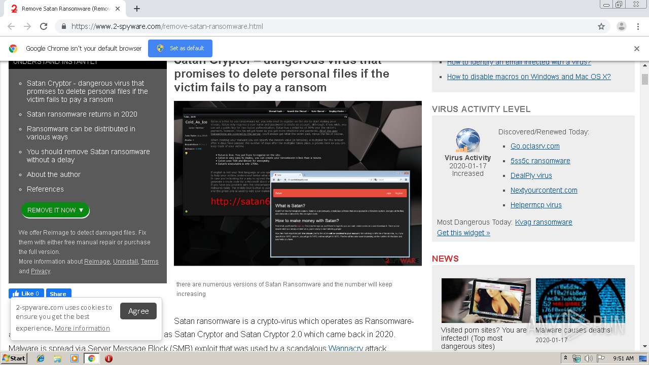
Task: Click the green REMOVE IT NOW button
Action: pyautogui.click(x=55, y=210)
